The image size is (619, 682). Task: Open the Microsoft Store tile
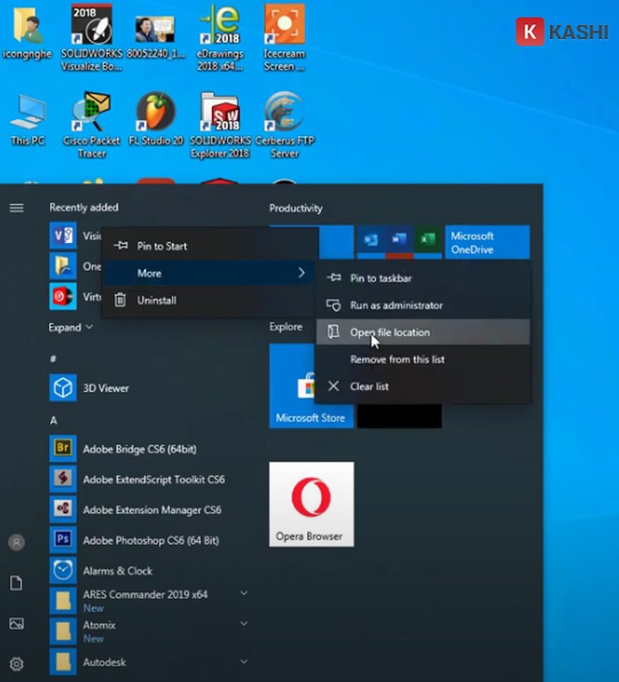tap(292, 386)
